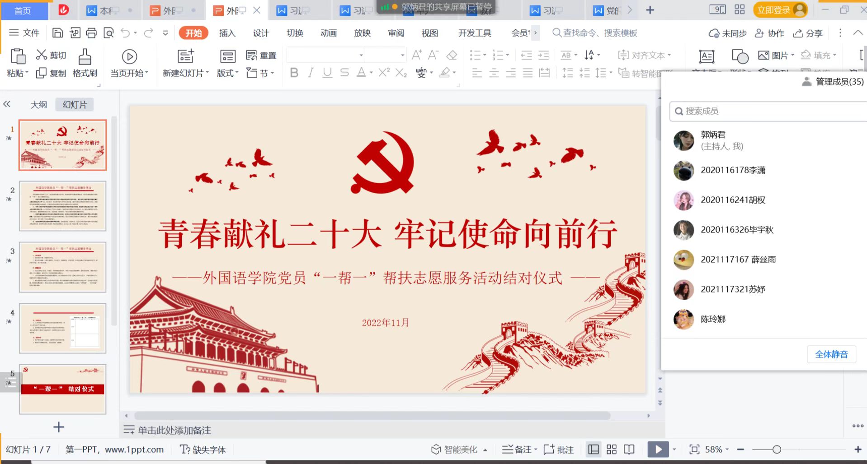Click the Print icon in quick toolbar

pos(91,33)
